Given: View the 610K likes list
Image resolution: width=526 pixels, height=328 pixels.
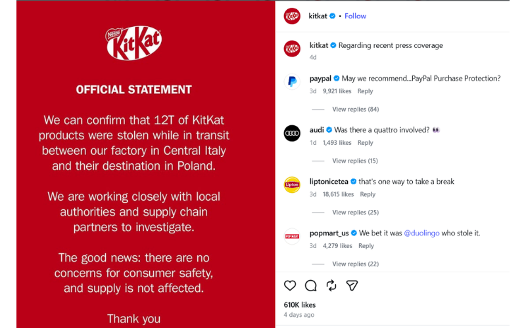Looking at the screenshot, I should pos(300,304).
